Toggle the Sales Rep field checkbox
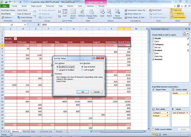 pos(153,56)
